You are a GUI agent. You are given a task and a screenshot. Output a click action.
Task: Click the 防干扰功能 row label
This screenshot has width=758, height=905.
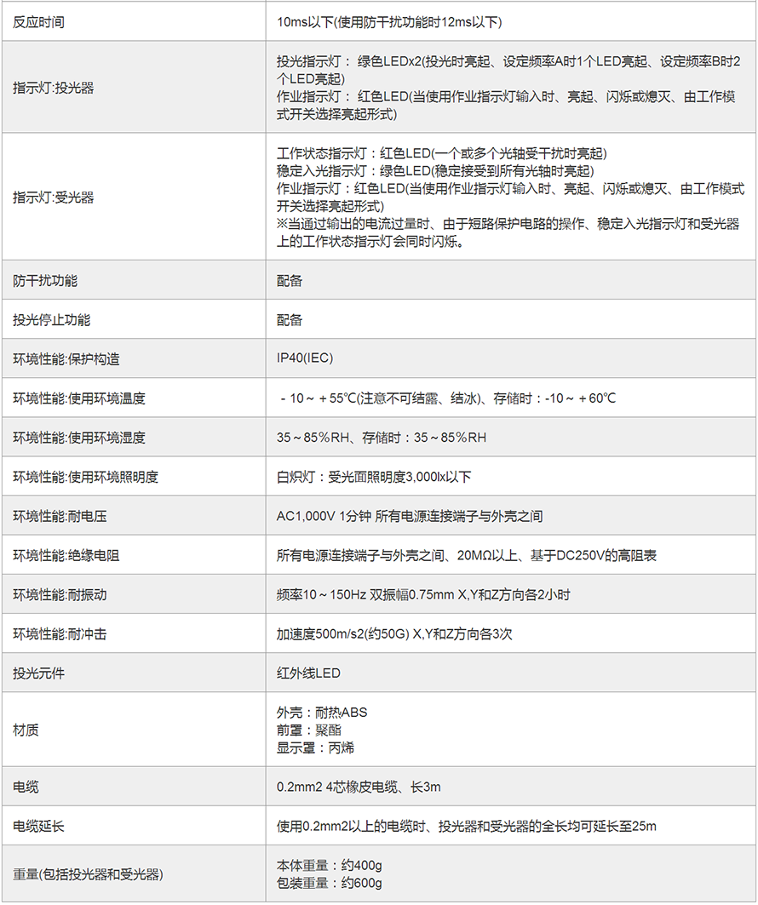click(45, 280)
